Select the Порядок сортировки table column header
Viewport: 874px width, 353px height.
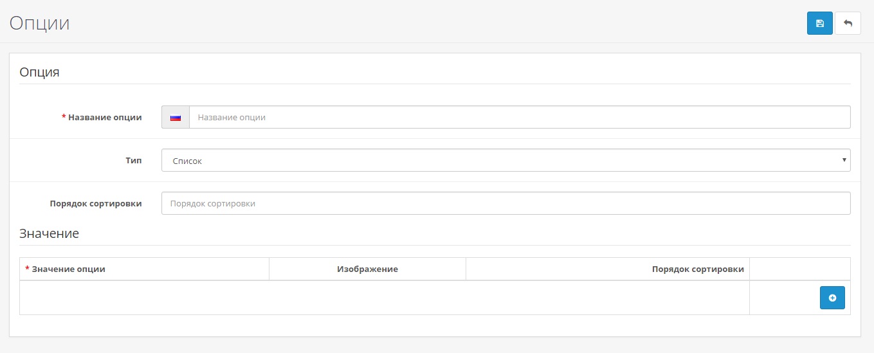tap(698, 269)
